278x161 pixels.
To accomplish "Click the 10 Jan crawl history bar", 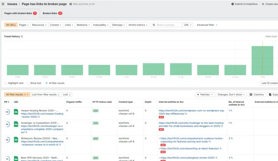I will pyautogui.click(x=154, y=69).
